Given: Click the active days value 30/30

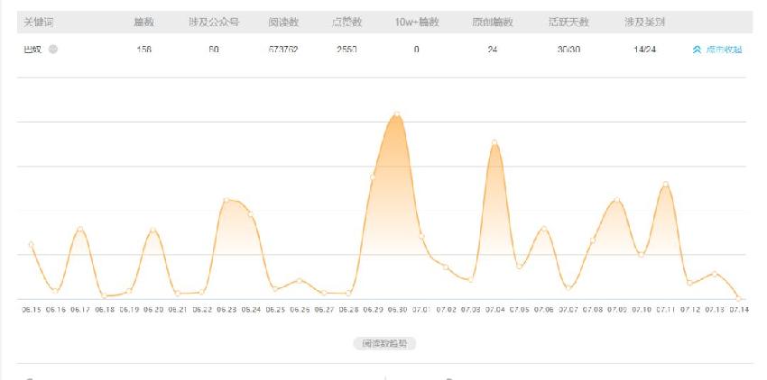Looking at the screenshot, I should (568, 50).
